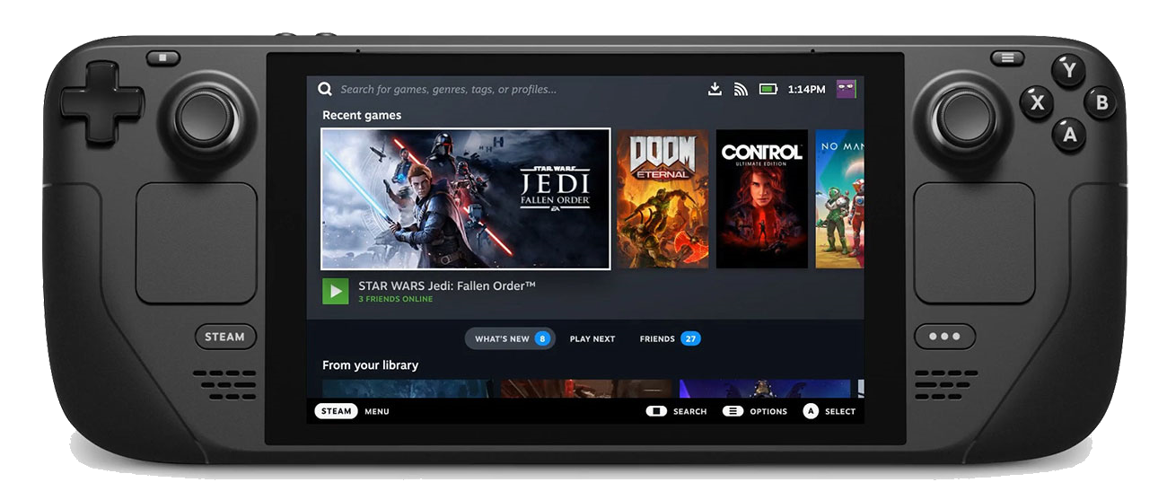The image size is (1167, 500).
Task: Click the STAR WARS Jedi: Fallen Order title
Action: tap(447, 285)
